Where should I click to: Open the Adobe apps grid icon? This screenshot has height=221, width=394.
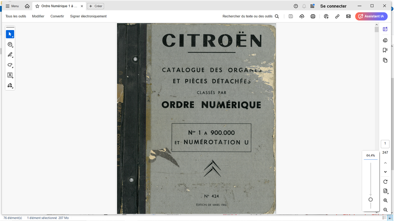[312, 6]
